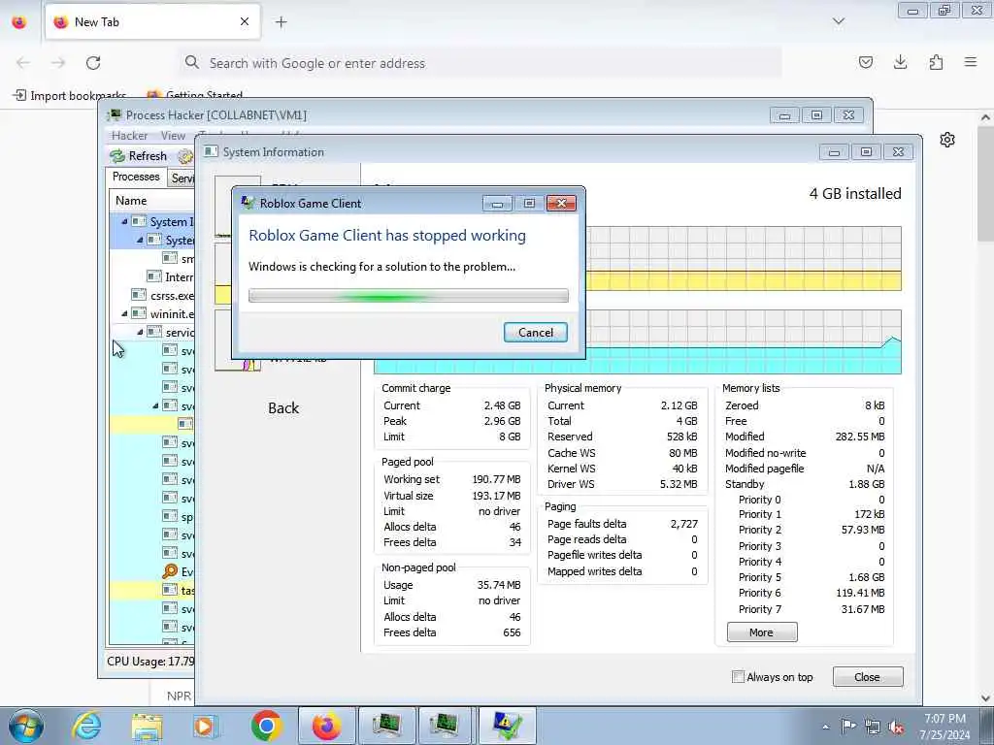Image resolution: width=994 pixels, height=745 pixels.
Task: Collapse the svchost node above the yellow row
Action: 155,405
